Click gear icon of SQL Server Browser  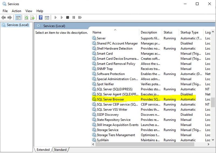point(94,99)
